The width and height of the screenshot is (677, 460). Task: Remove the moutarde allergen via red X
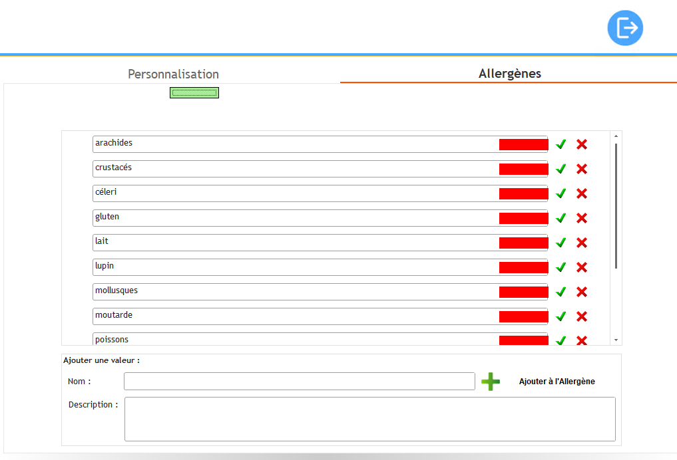click(x=581, y=316)
